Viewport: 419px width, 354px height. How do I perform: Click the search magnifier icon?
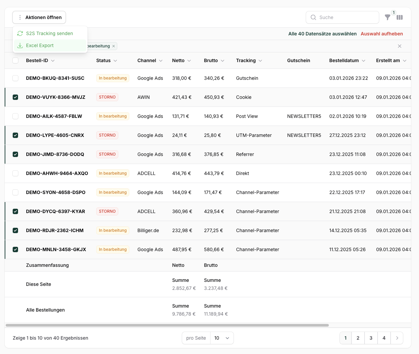coord(313,17)
